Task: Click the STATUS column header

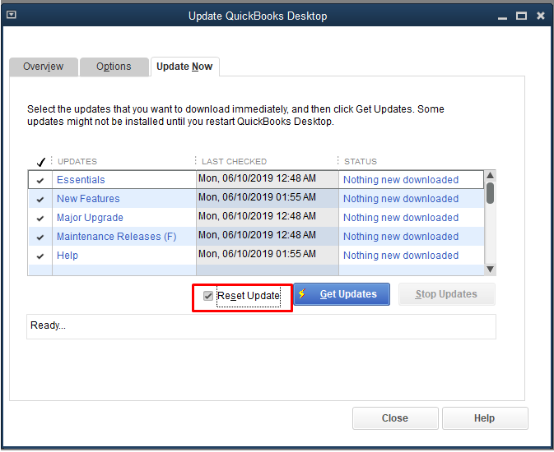Action: tap(361, 162)
